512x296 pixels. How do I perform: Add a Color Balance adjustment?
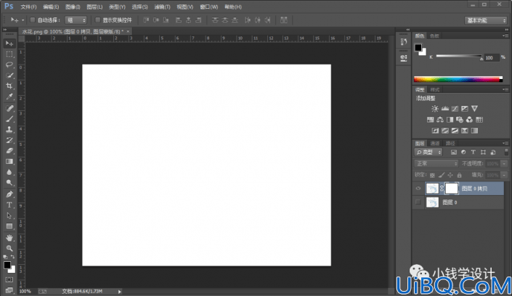(440, 120)
